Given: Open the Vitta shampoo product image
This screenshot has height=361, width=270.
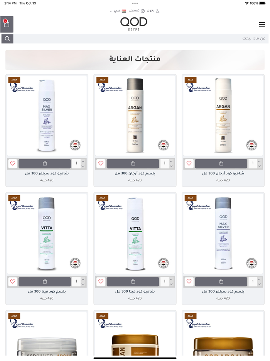Looking at the screenshot, I should [x=135, y=234].
